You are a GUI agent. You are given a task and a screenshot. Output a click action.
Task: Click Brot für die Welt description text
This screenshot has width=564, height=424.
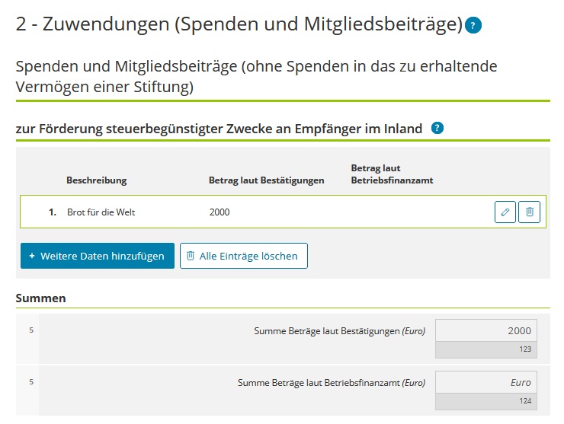click(x=101, y=212)
